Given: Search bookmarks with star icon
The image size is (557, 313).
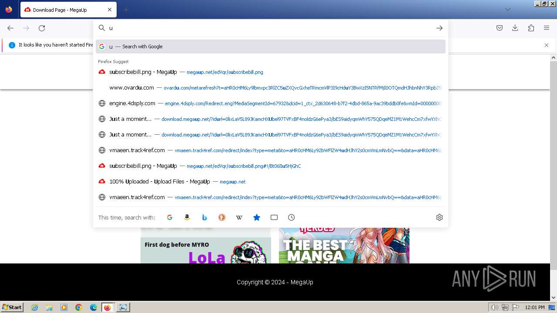Looking at the screenshot, I should (x=257, y=217).
